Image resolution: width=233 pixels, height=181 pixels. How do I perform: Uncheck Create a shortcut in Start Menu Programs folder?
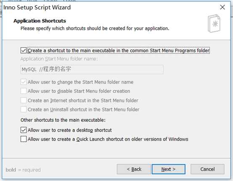coord(24,50)
